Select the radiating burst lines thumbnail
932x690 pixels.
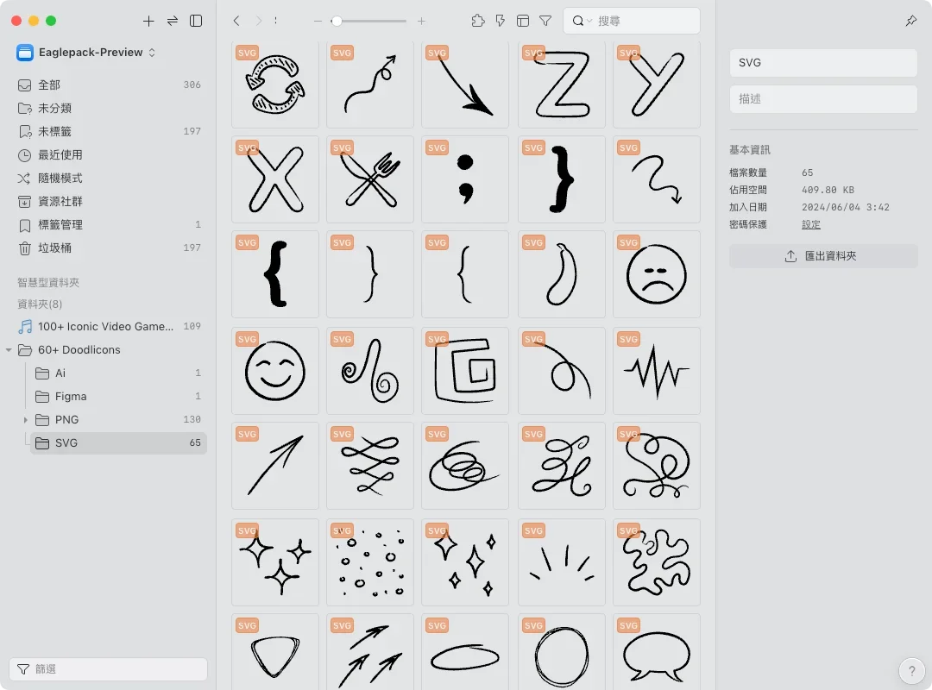tap(562, 562)
